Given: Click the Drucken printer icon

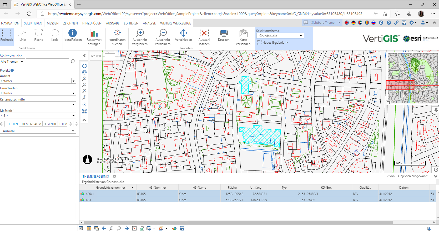Looking at the screenshot, I should click(224, 36).
